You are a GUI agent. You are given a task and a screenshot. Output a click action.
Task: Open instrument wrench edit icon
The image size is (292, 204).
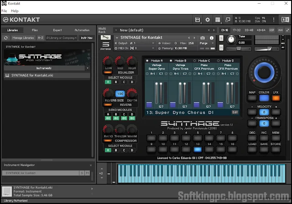(105, 37)
